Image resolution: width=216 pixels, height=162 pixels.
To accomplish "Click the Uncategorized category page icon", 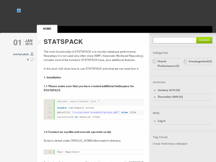I will pyautogui.click(x=185, y=62).
